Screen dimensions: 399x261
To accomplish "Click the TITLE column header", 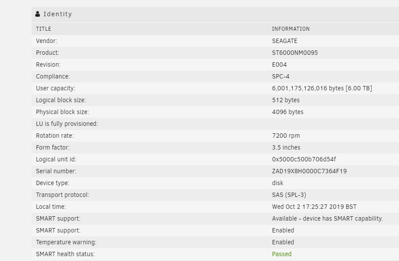I will point(43,29).
